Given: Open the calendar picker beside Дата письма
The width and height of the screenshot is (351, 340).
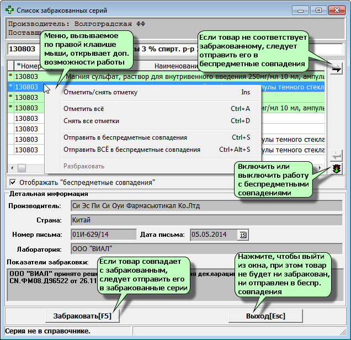Looking at the screenshot, I should pos(243,235).
